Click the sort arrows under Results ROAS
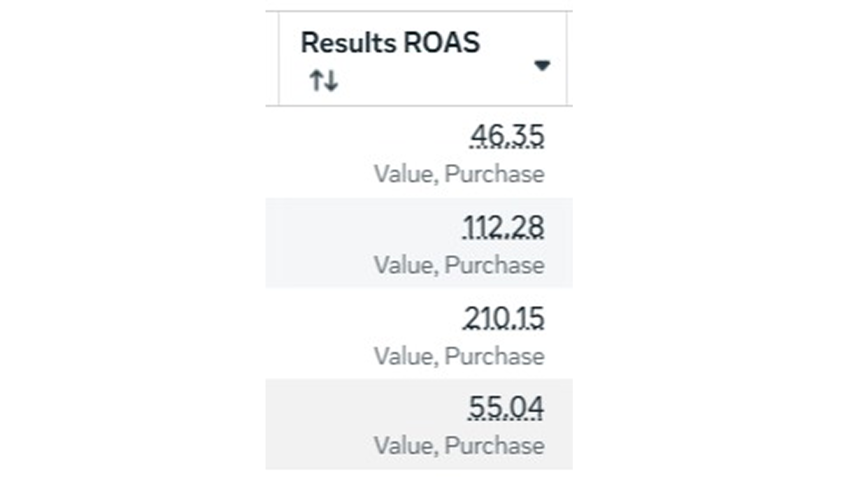 (324, 81)
